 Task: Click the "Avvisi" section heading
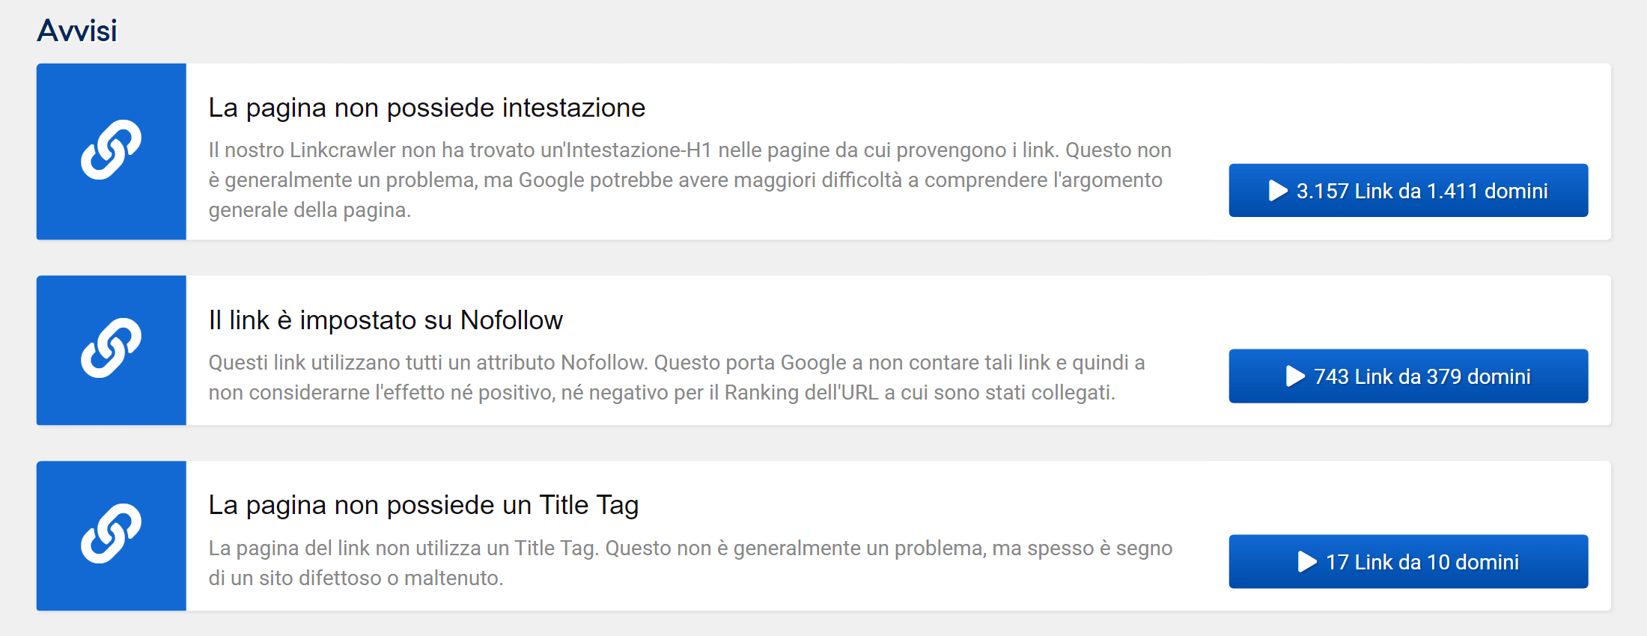(x=77, y=31)
